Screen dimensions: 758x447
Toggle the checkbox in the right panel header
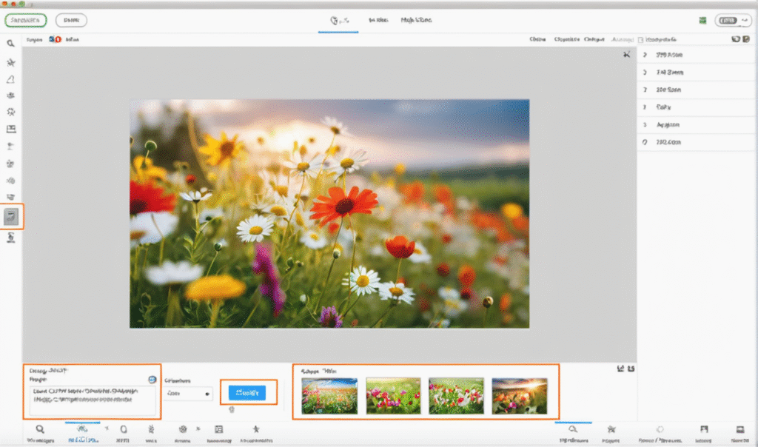642,39
